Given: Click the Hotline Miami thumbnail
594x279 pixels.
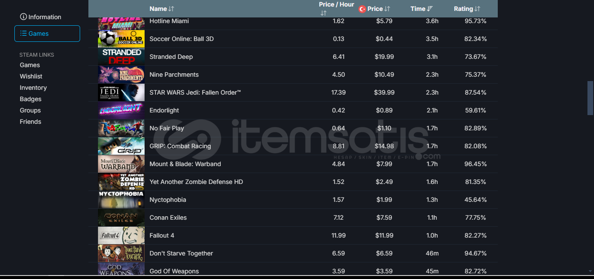Looking at the screenshot, I should 121,23.
